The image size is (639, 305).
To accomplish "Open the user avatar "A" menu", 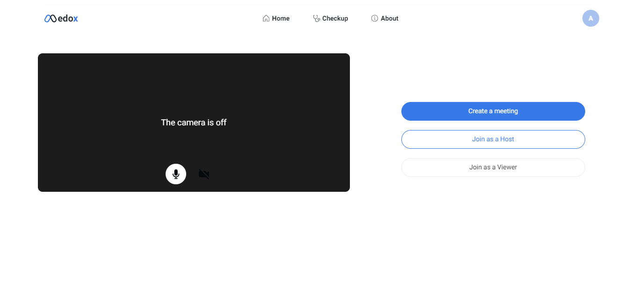I will (591, 18).
